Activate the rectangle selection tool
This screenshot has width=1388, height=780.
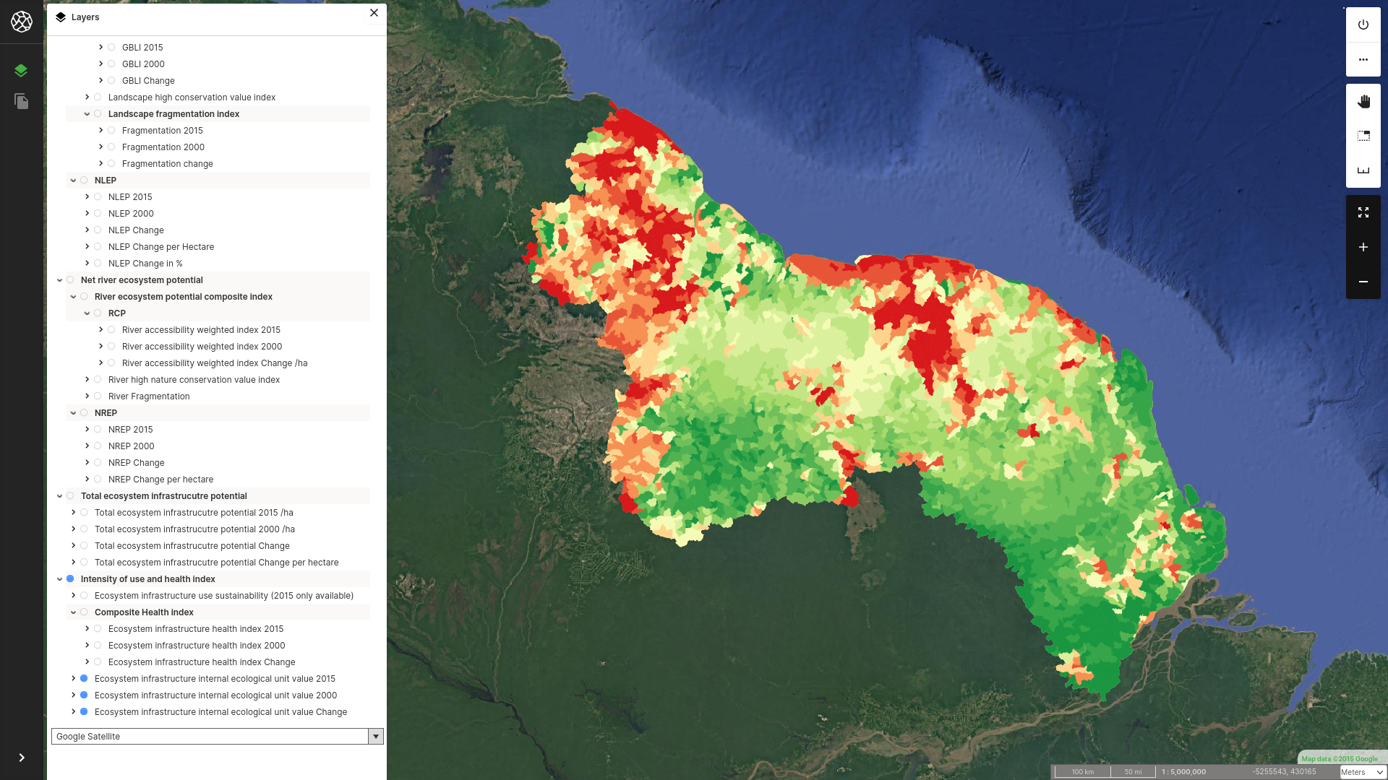click(1363, 136)
